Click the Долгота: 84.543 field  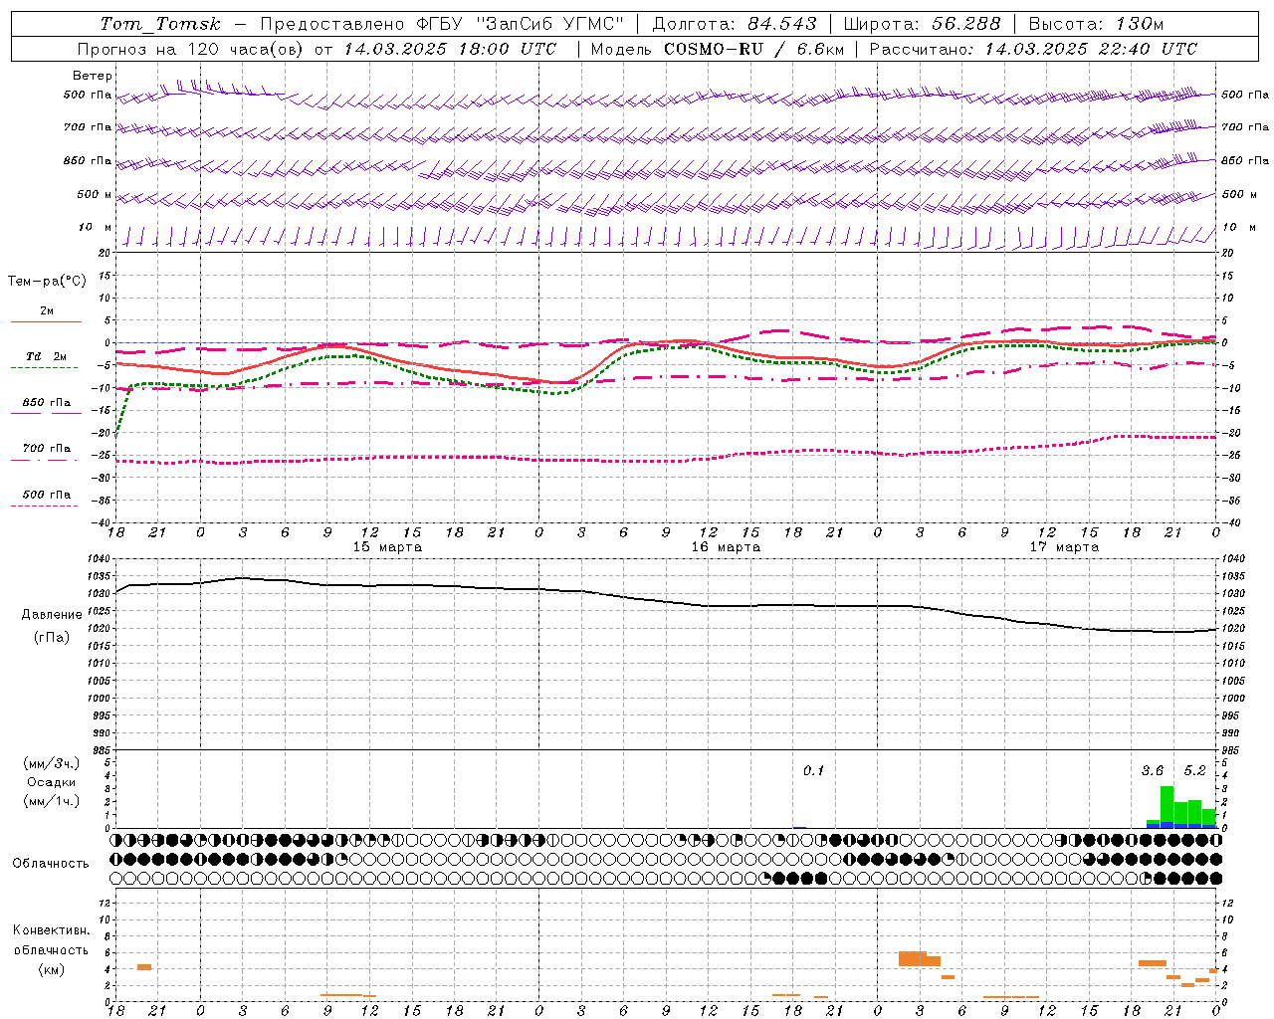pyautogui.click(x=735, y=24)
